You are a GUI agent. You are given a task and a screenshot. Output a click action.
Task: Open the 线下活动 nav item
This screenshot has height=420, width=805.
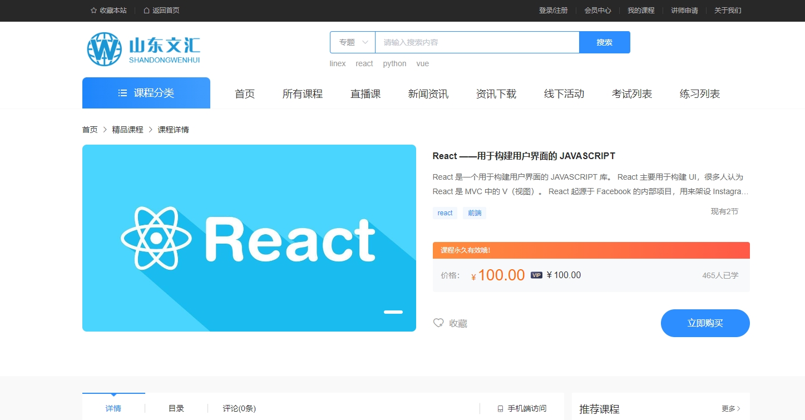[564, 94]
